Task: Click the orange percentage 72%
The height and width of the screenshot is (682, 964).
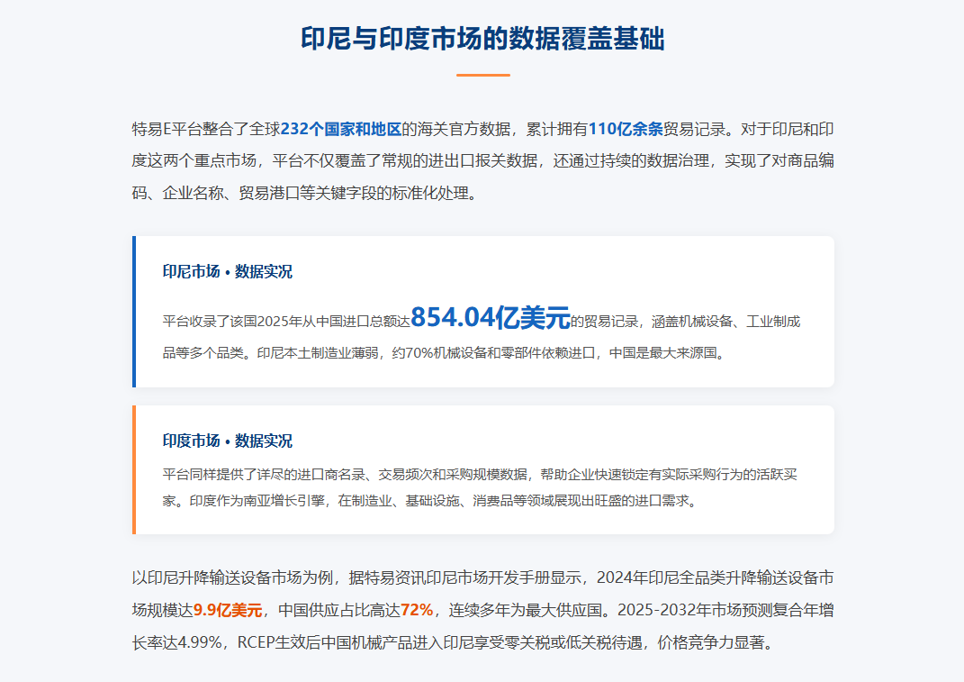Action: point(417,610)
